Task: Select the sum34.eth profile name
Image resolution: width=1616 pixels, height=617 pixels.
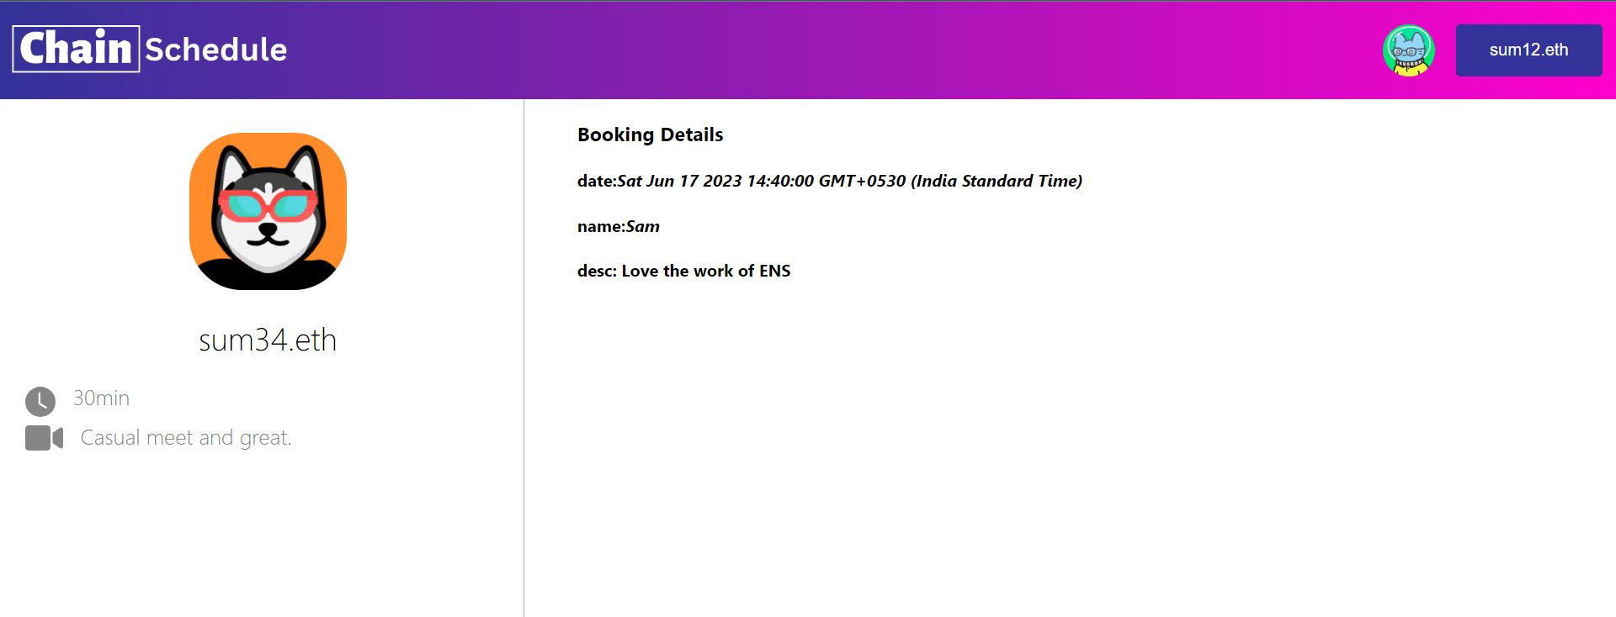Action: pos(268,340)
